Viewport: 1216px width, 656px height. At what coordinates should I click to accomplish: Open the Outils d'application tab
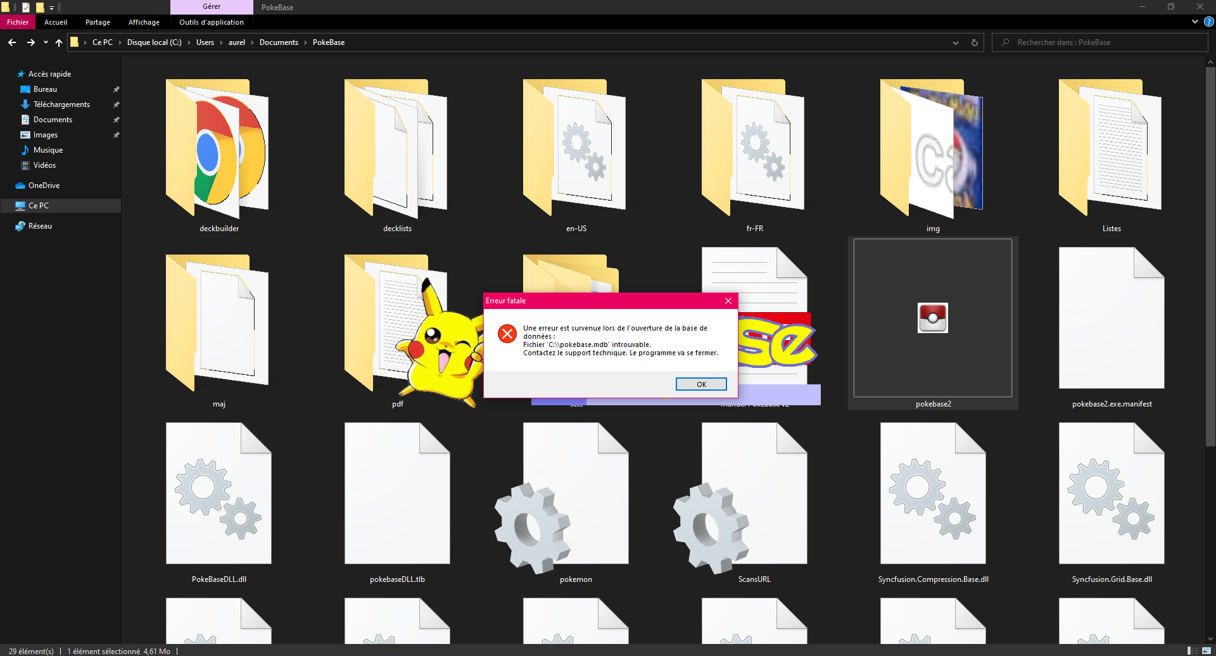(212, 22)
